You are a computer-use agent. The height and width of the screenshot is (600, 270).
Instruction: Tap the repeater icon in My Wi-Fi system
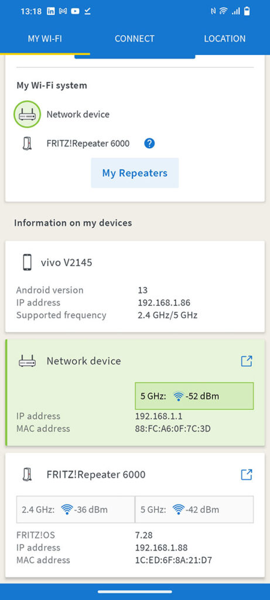click(x=27, y=144)
